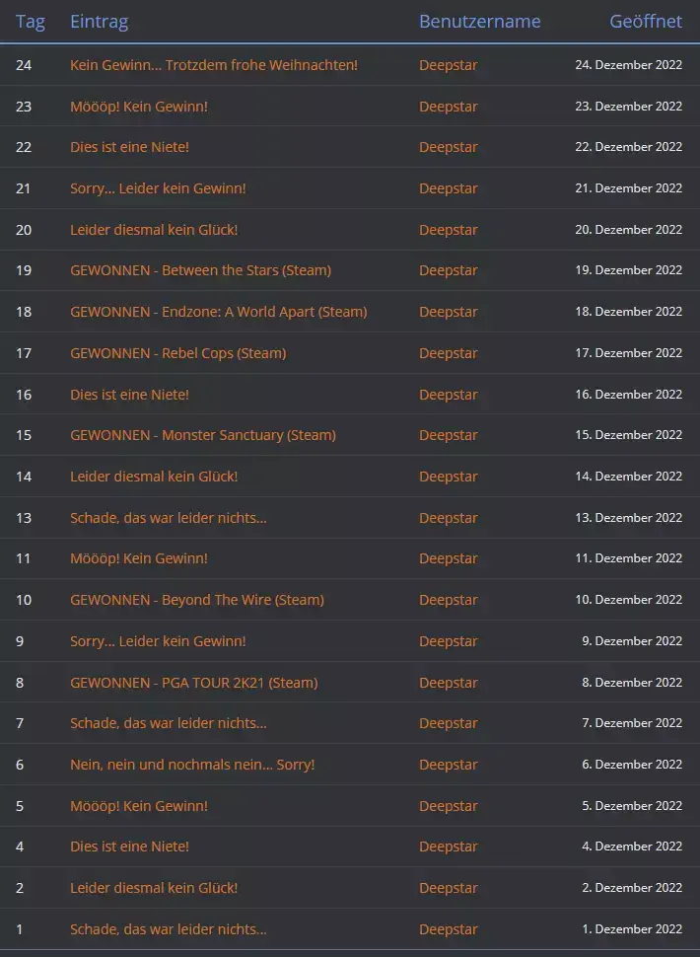Sort by Eintrag column header
This screenshot has height=957, width=700.
pyautogui.click(x=100, y=22)
